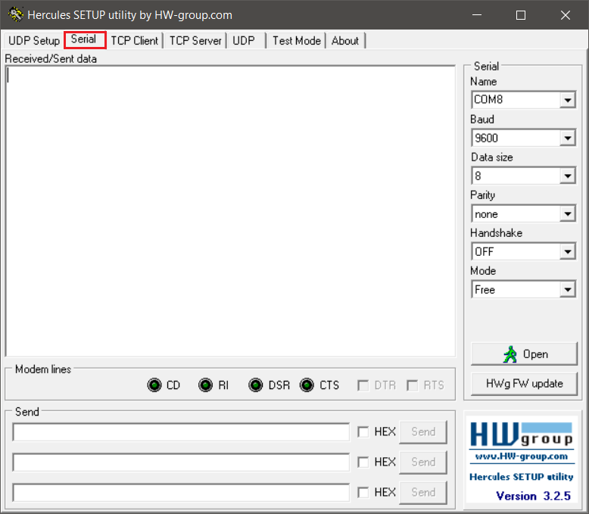This screenshot has height=514, width=589.
Task: Switch to the About tab
Action: 345,41
